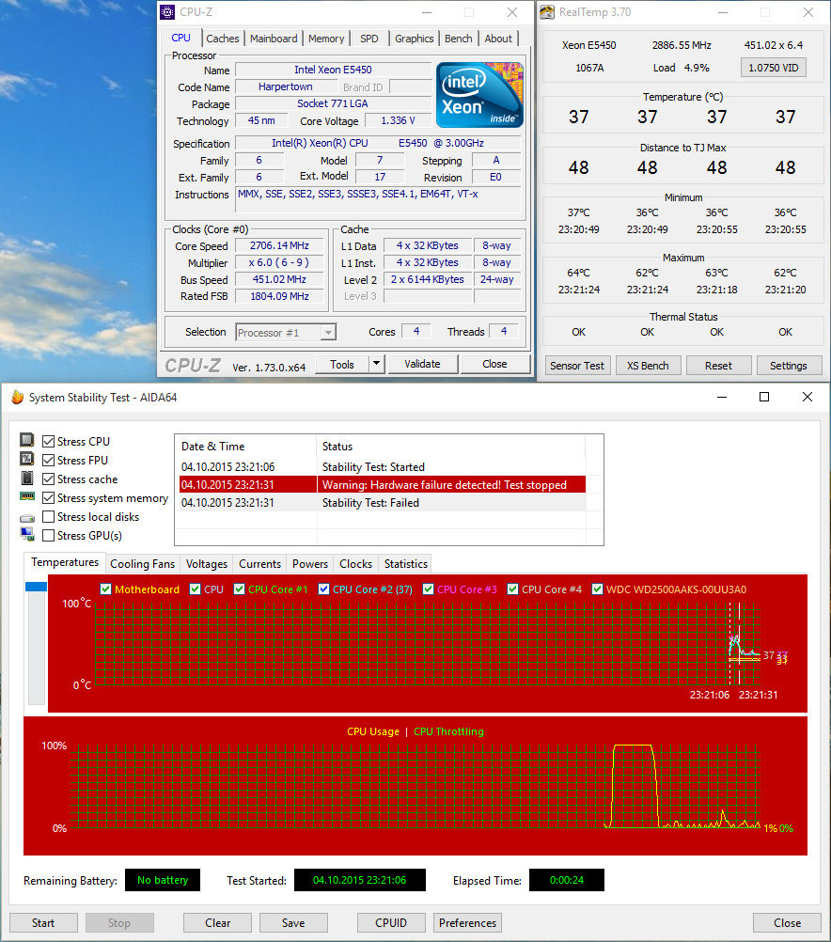Select the Hardware failure detected warning row
This screenshot has width=831, height=942.
tap(383, 485)
